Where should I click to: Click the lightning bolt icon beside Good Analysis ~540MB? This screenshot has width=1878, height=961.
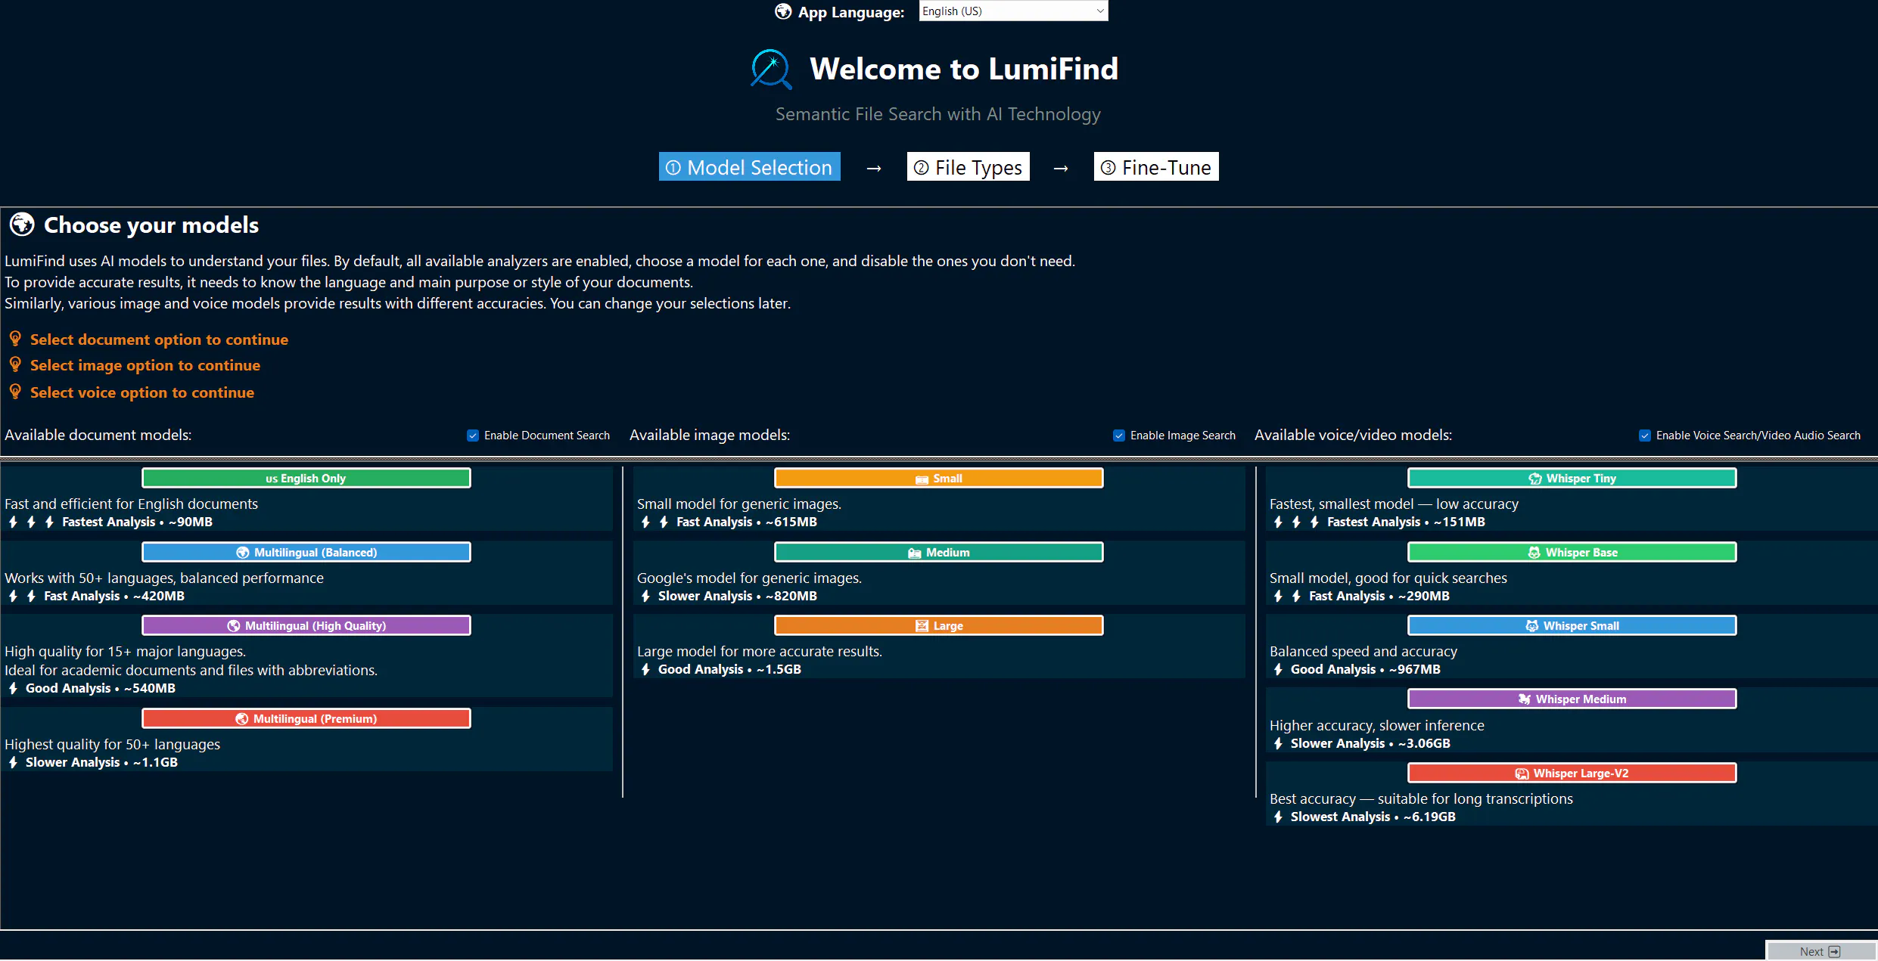(x=13, y=688)
